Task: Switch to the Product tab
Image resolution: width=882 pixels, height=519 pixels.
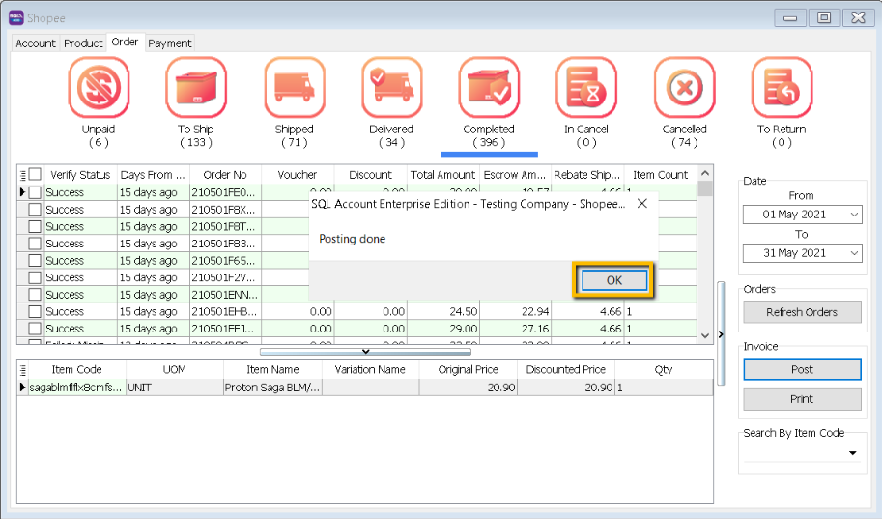Action: 83,43
